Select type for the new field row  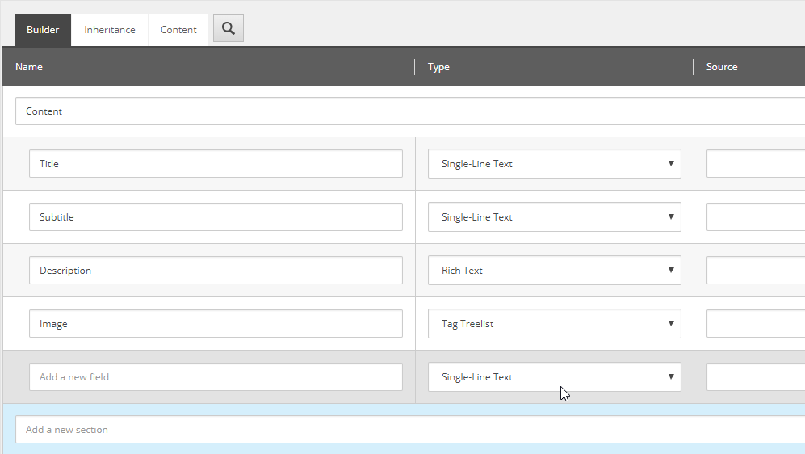click(x=554, y=377)
